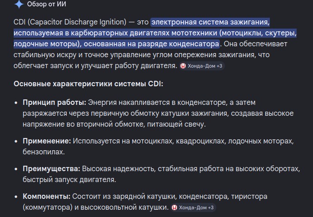Click the "Обзор от ИИ" header label
The width and height of the screenshot is (313, 217).
46,5
